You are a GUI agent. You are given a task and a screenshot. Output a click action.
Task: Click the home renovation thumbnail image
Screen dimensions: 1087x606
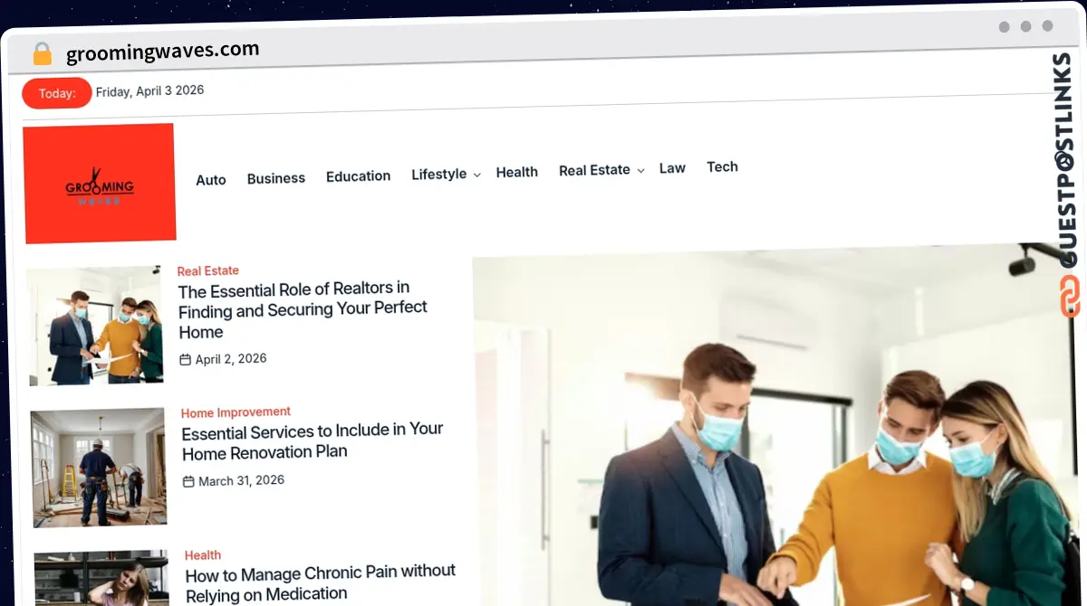click(x=99, y=468)
